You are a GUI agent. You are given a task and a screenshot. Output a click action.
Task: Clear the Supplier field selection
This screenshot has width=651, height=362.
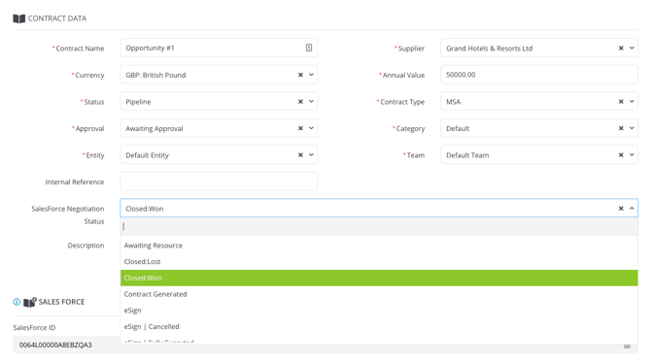[621, 49]
